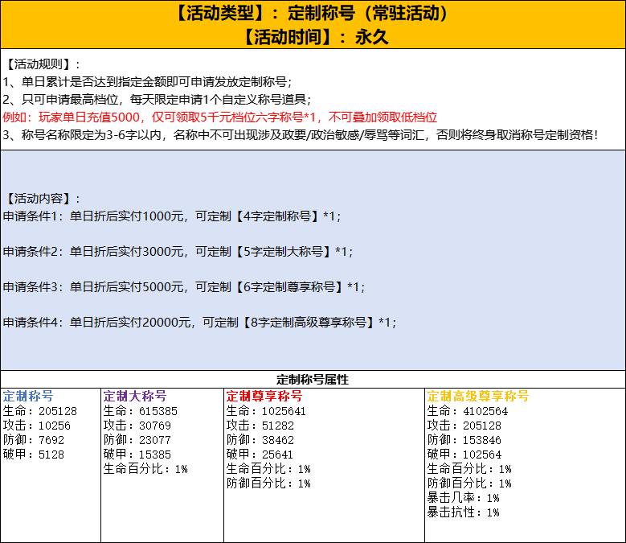
Task: Click 生命：615385 value
Action: (141, 411)
